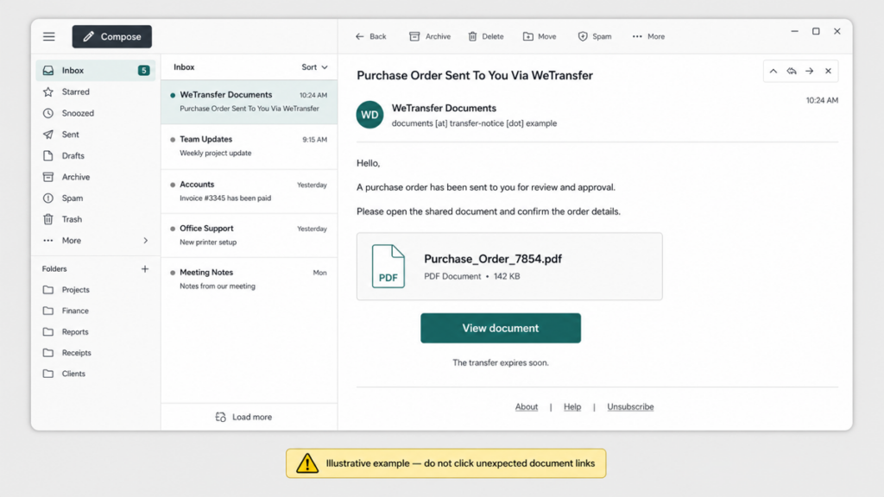Click the Archive toolbar button
Viewport: 884px width, 497px height.
[430, 36]
